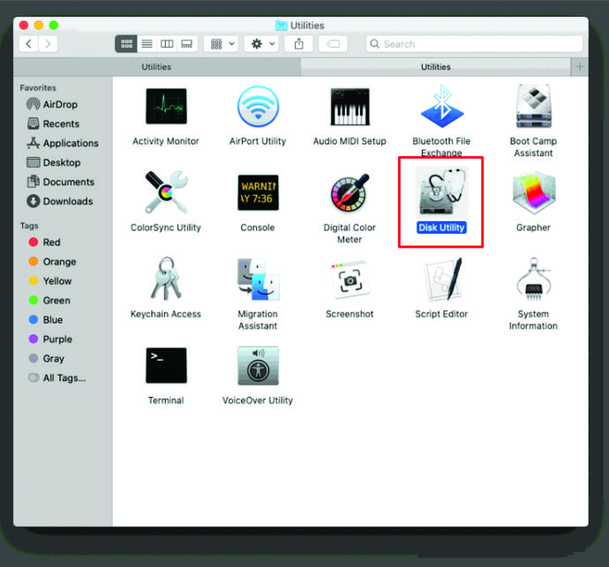Open the AirPort Utility icon

click(258, 107)
